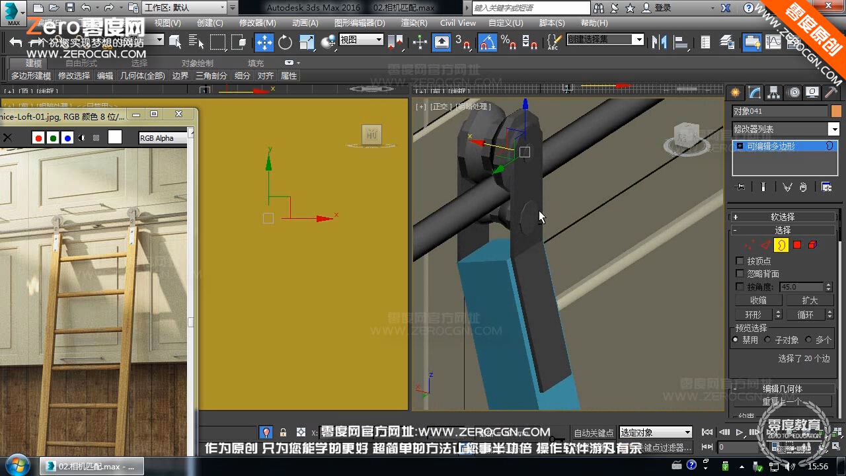Select Border sub-object level

(x=781, y=245)
